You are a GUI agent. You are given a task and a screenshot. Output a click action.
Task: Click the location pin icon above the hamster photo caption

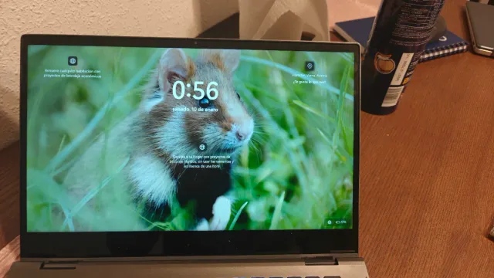[310, 66]
